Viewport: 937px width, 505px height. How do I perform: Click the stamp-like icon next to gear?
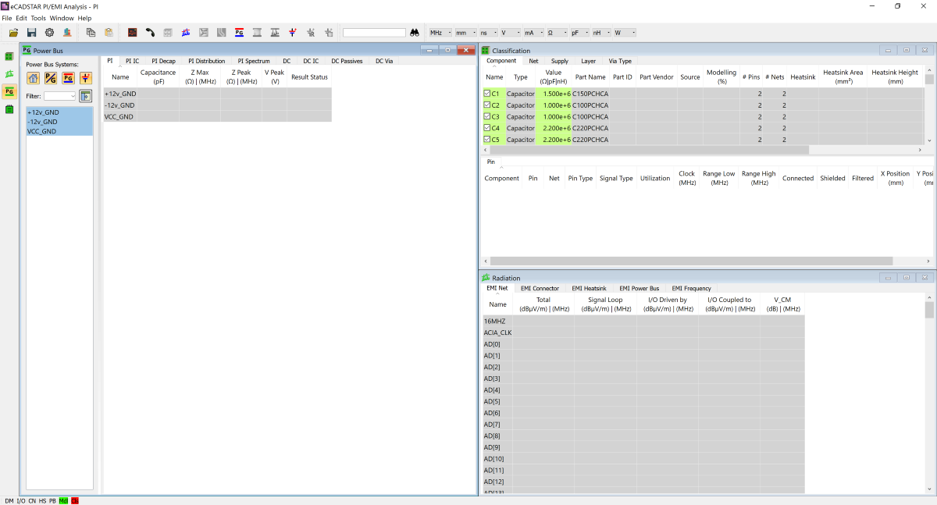67,33
